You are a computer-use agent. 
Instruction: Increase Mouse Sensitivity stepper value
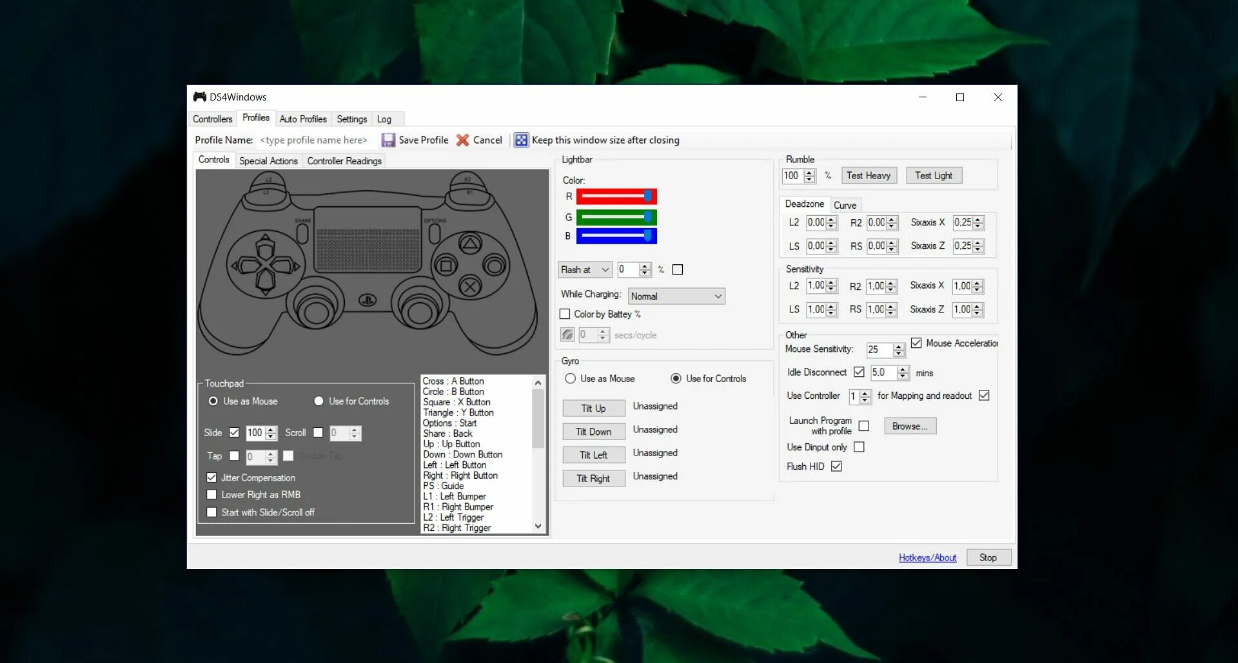[x=899, y=347]
